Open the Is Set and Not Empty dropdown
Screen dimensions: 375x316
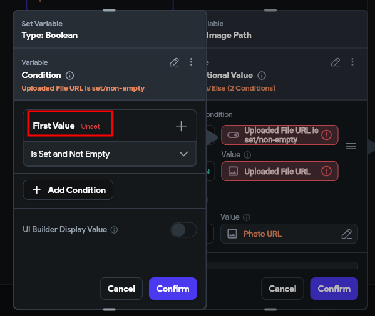click(110, 154)
